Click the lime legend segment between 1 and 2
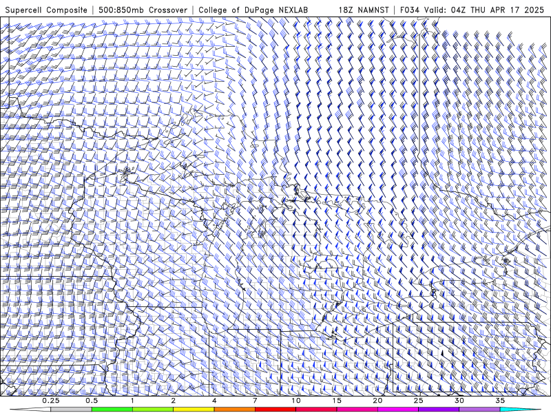Image resolution: width=551 pixels, height=413 pixels. [153, 410]
